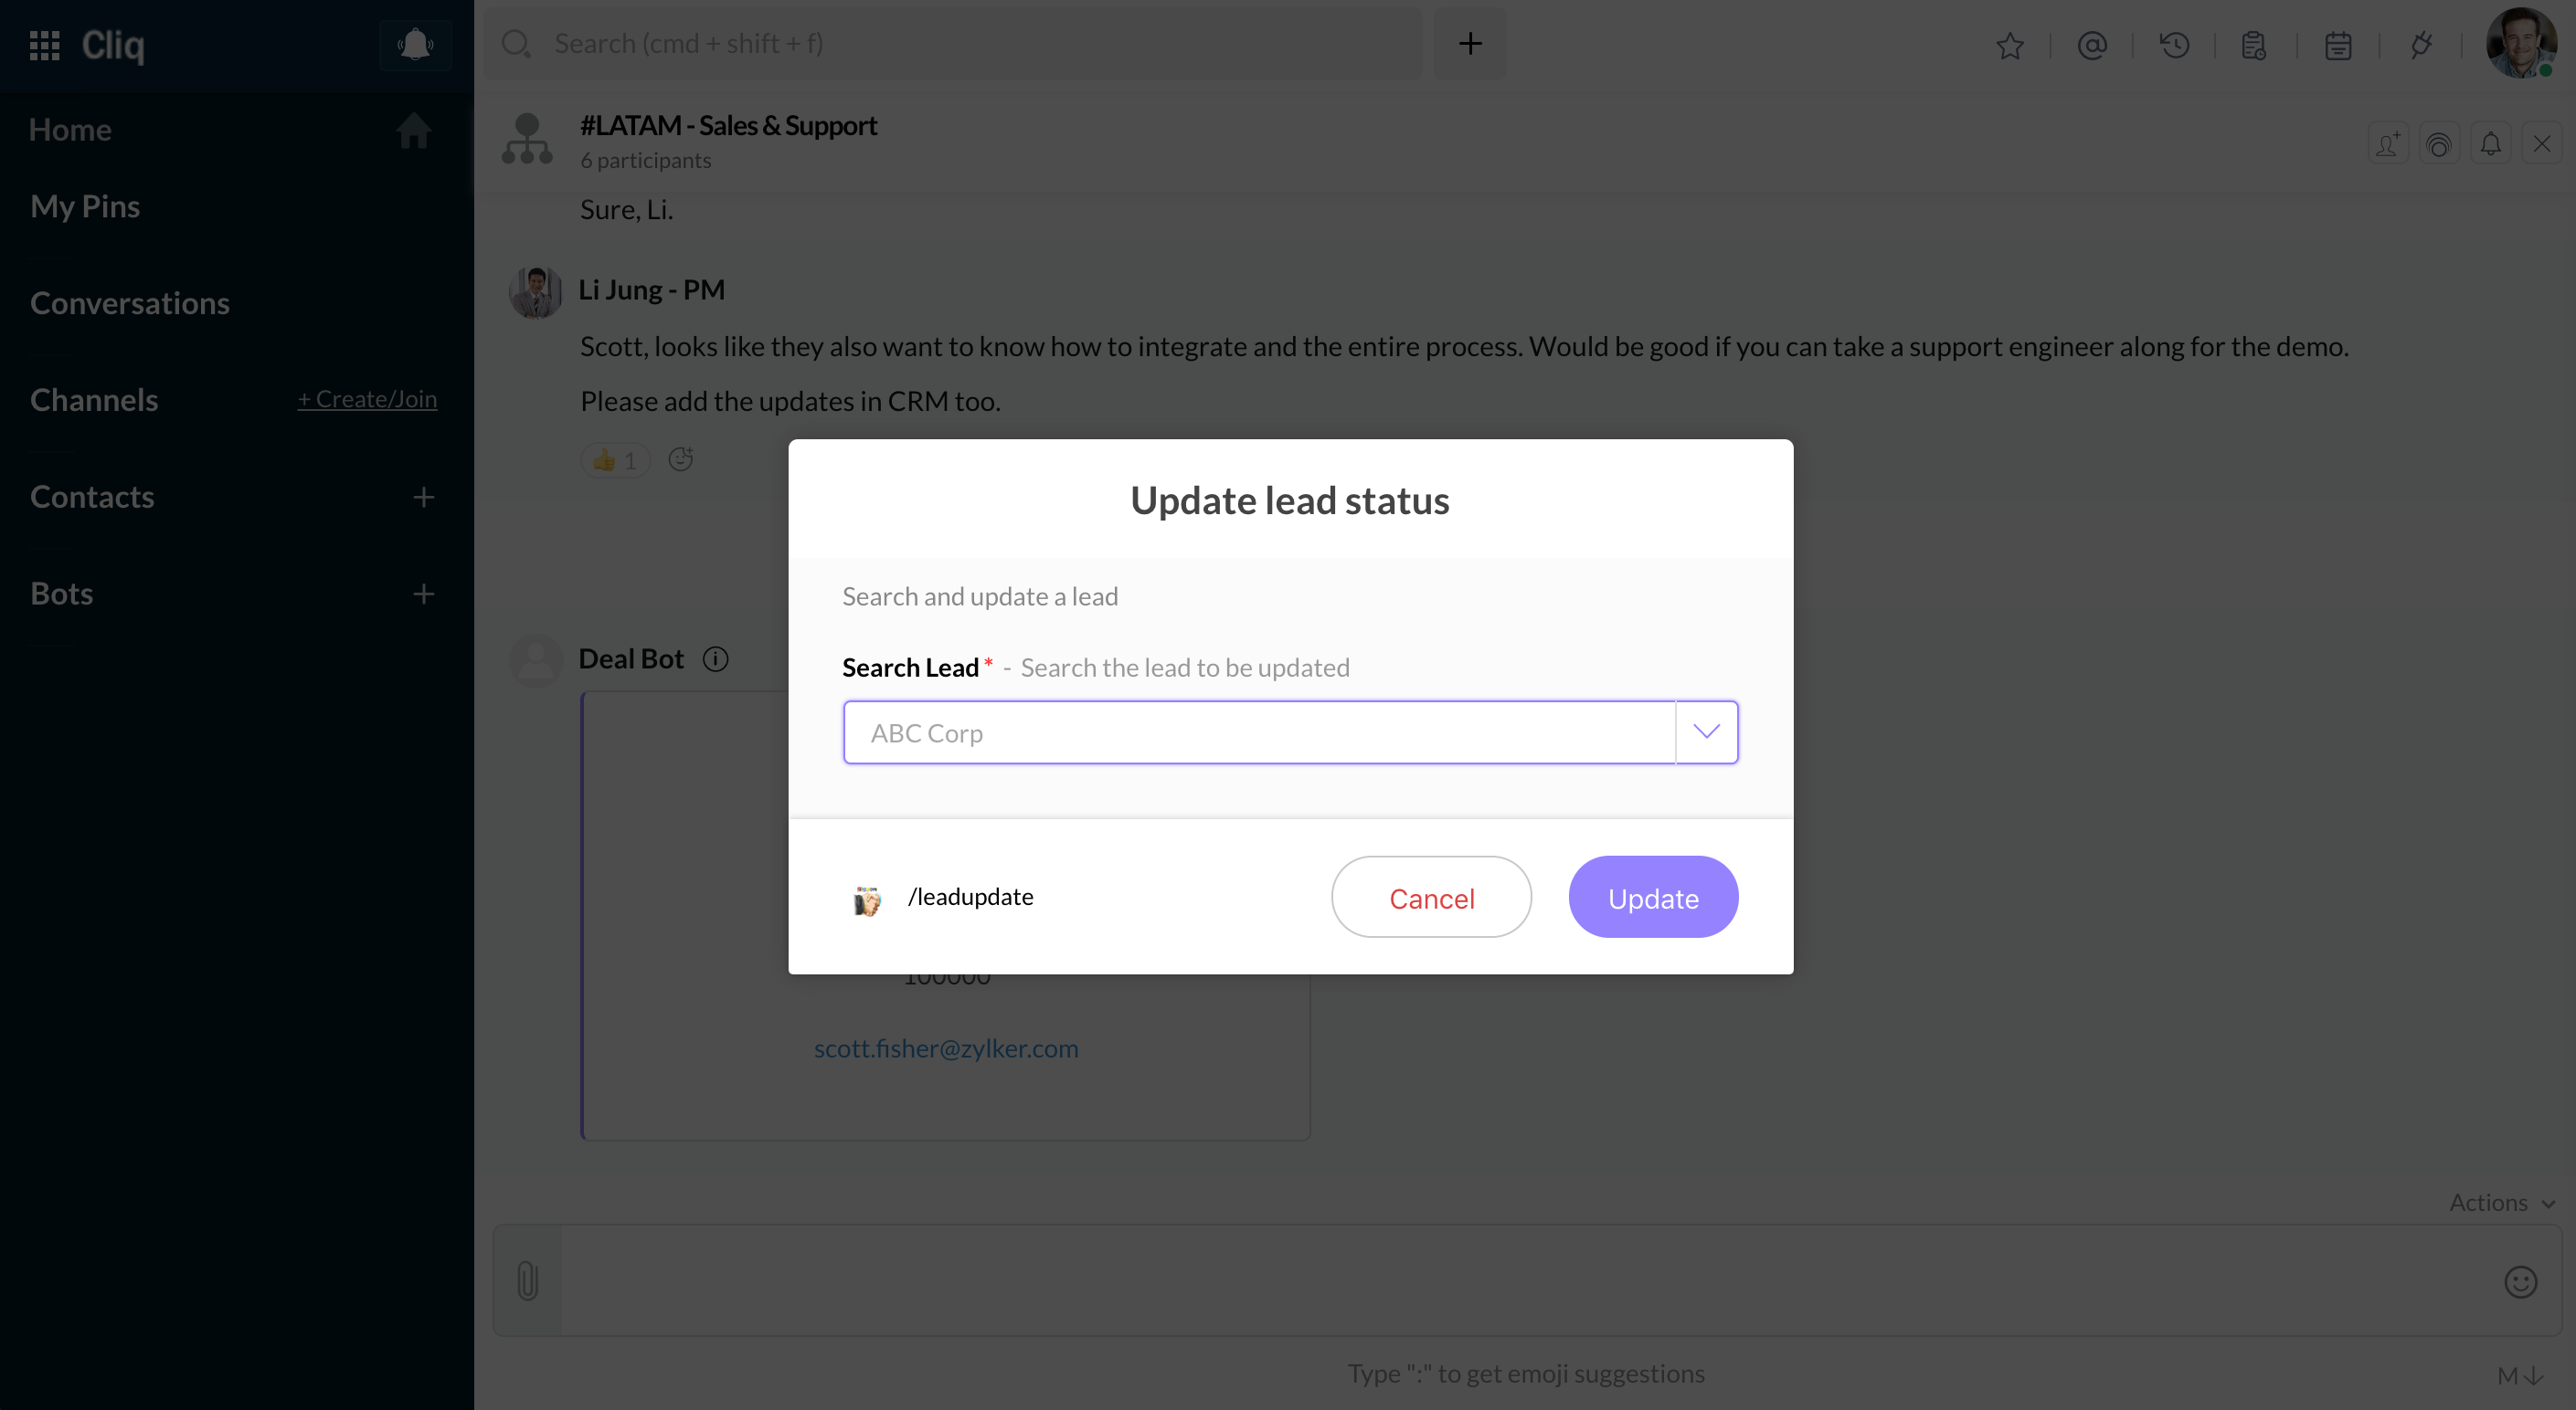Open mentions via the @ icon
The width and height of the screenshot is (2576, 1410).
(2092, 46)
